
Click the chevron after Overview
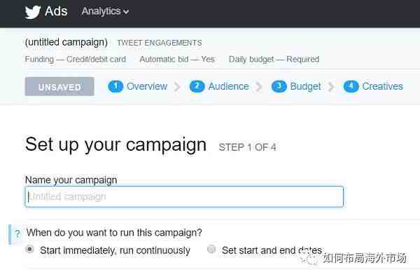pos(177,87)
